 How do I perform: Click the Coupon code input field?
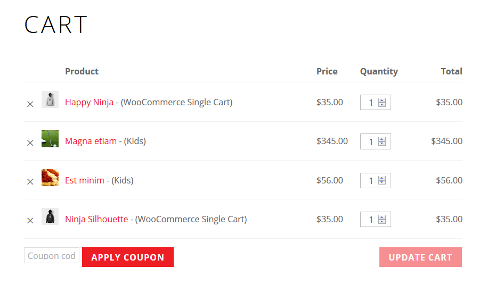click(52, 256)
